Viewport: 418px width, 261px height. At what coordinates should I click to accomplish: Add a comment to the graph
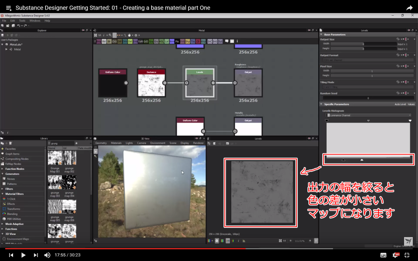point(227,41)
